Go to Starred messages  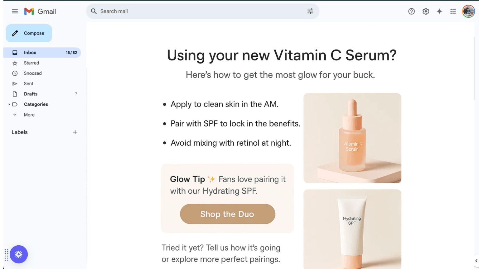tap(42, 63)
